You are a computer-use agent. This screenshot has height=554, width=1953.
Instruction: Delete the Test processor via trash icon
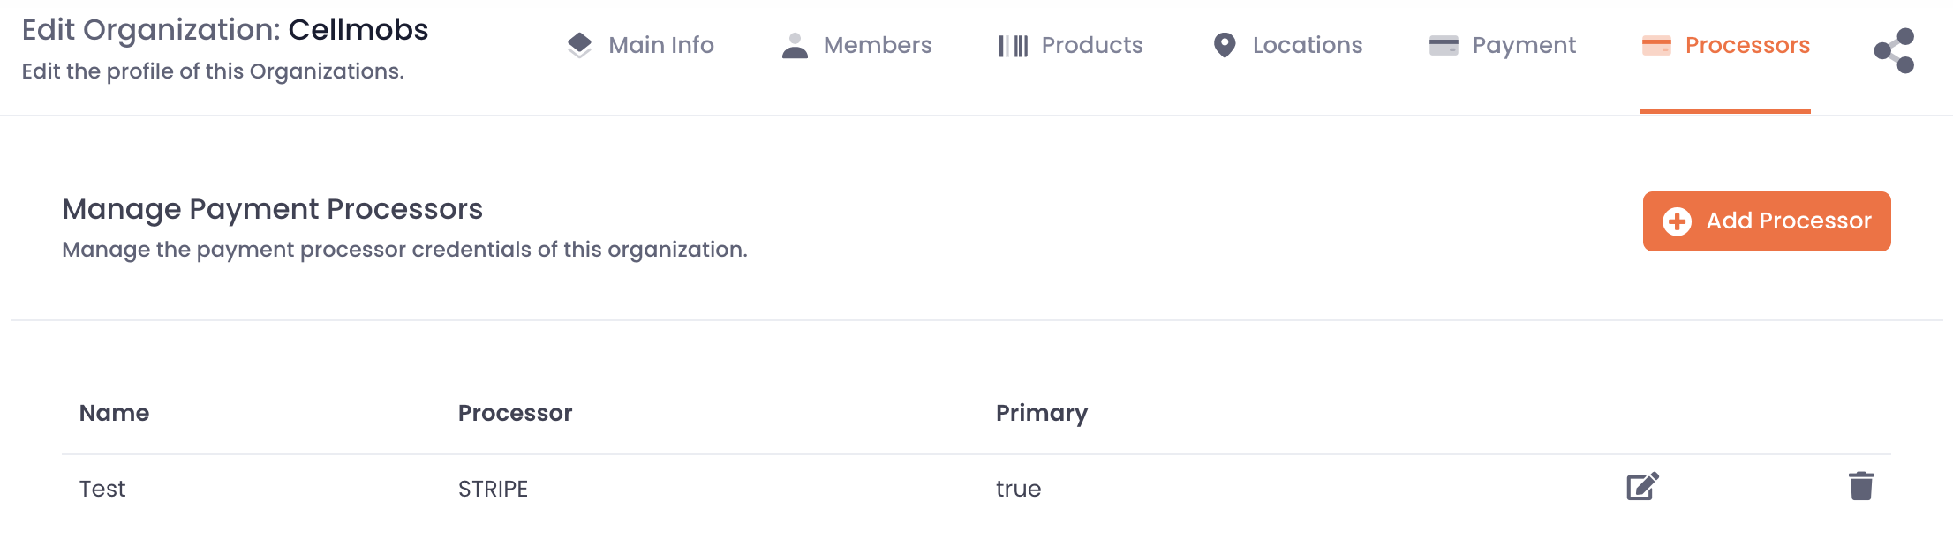tap(1861, 486)
